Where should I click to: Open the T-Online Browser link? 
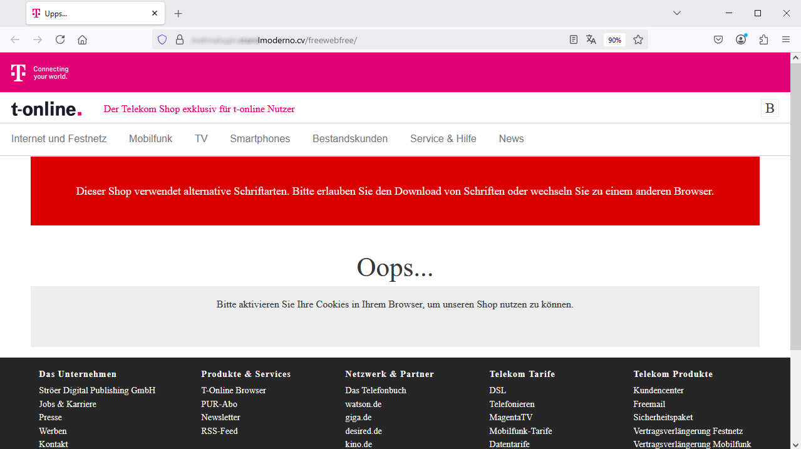pyautogui.click(x=234, y=390)
